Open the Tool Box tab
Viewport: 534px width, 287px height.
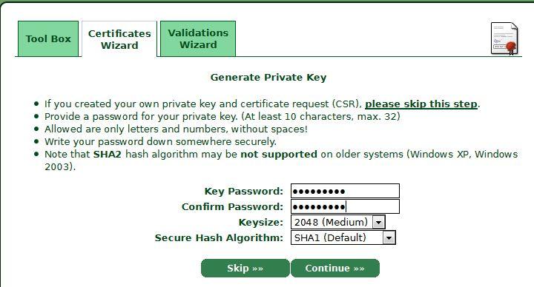tap(48, 38)
